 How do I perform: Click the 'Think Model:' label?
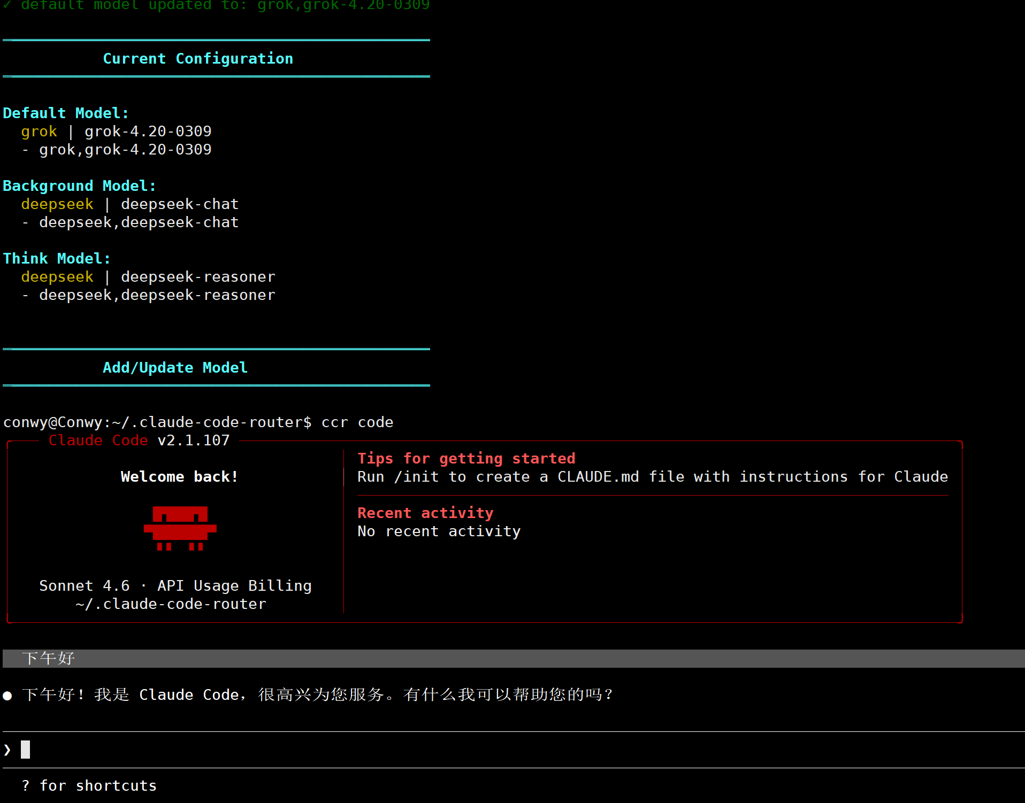tap(57, 259)
